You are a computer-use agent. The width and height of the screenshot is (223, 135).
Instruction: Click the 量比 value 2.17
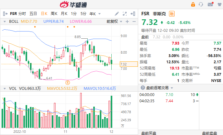coord(217,62)
